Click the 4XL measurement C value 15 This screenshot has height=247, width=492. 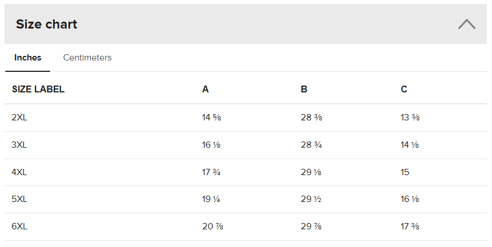click(405, 172)
